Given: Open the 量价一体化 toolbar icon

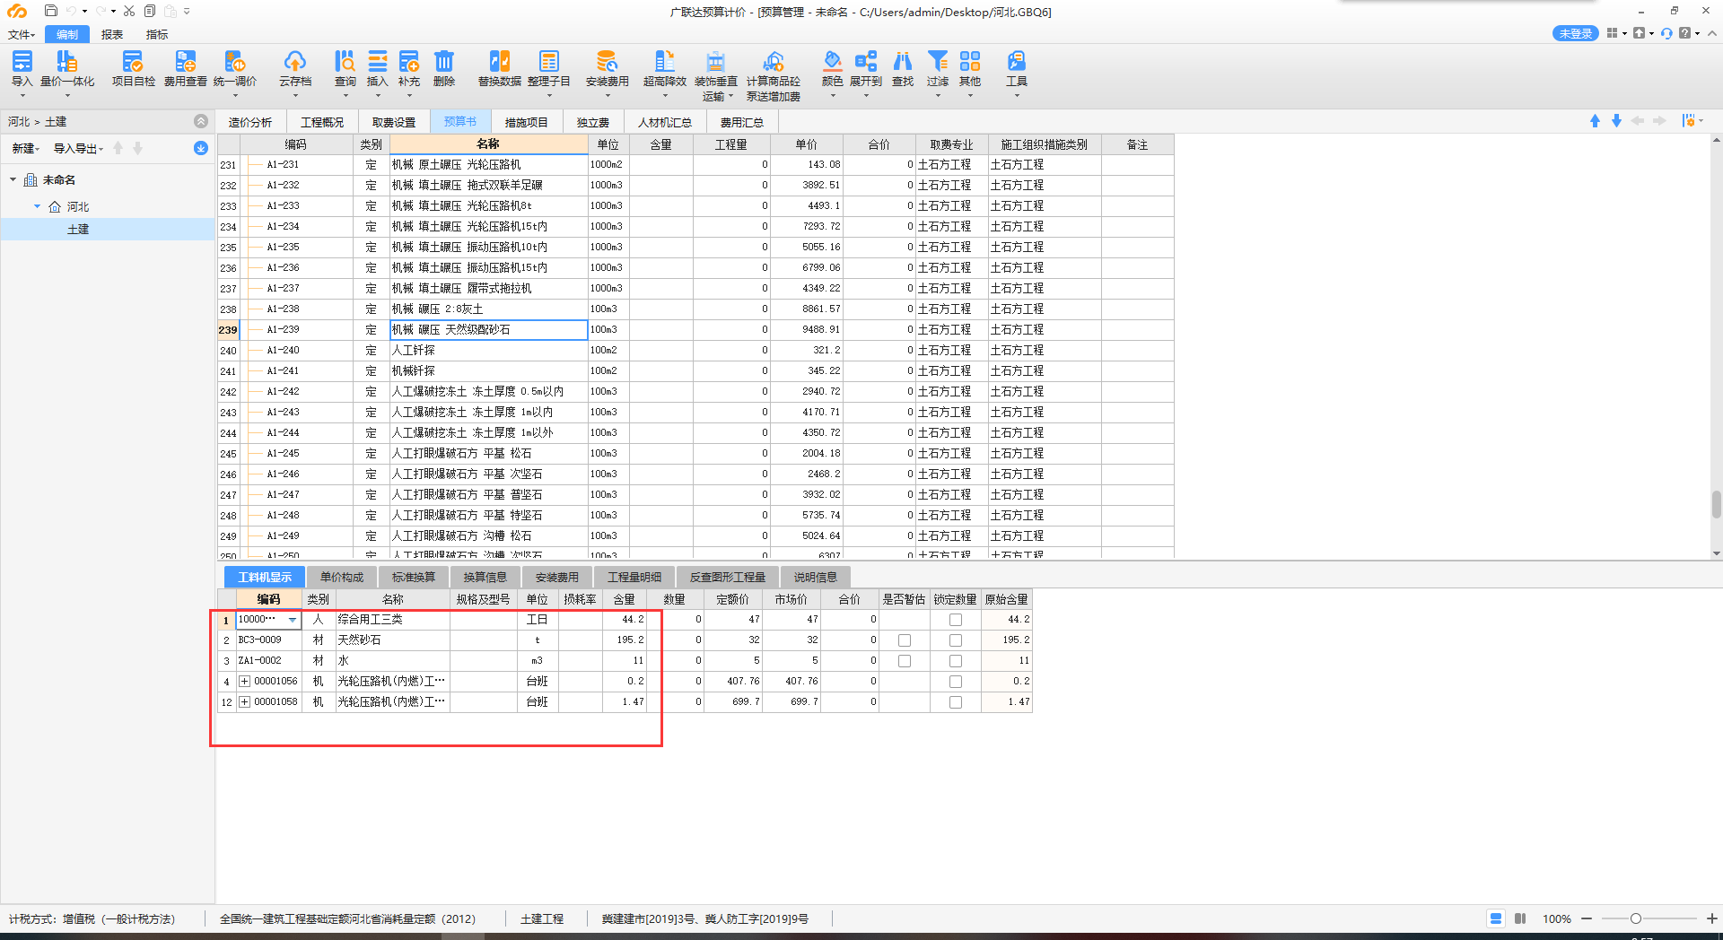Looking at the screenshot, I should 67,69.
